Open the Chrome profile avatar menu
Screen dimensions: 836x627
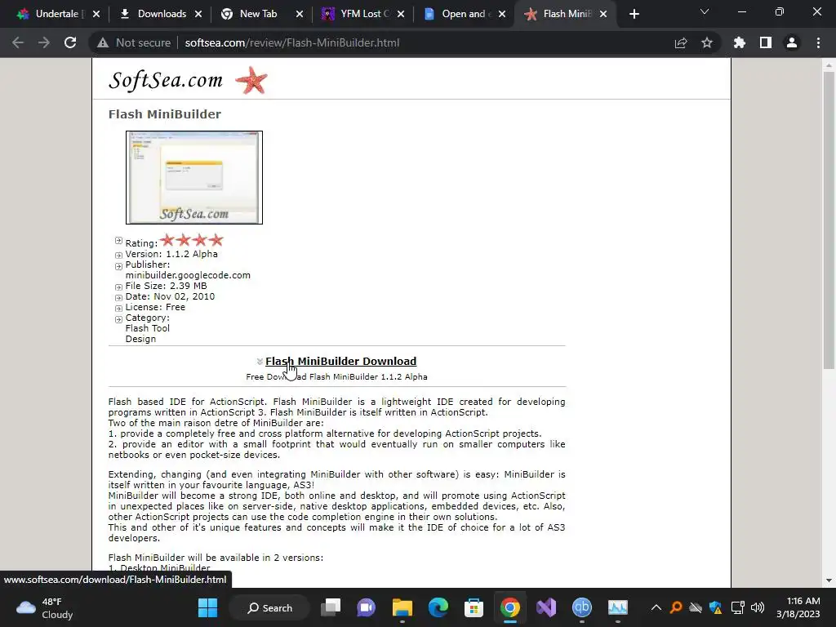(792, 42)
